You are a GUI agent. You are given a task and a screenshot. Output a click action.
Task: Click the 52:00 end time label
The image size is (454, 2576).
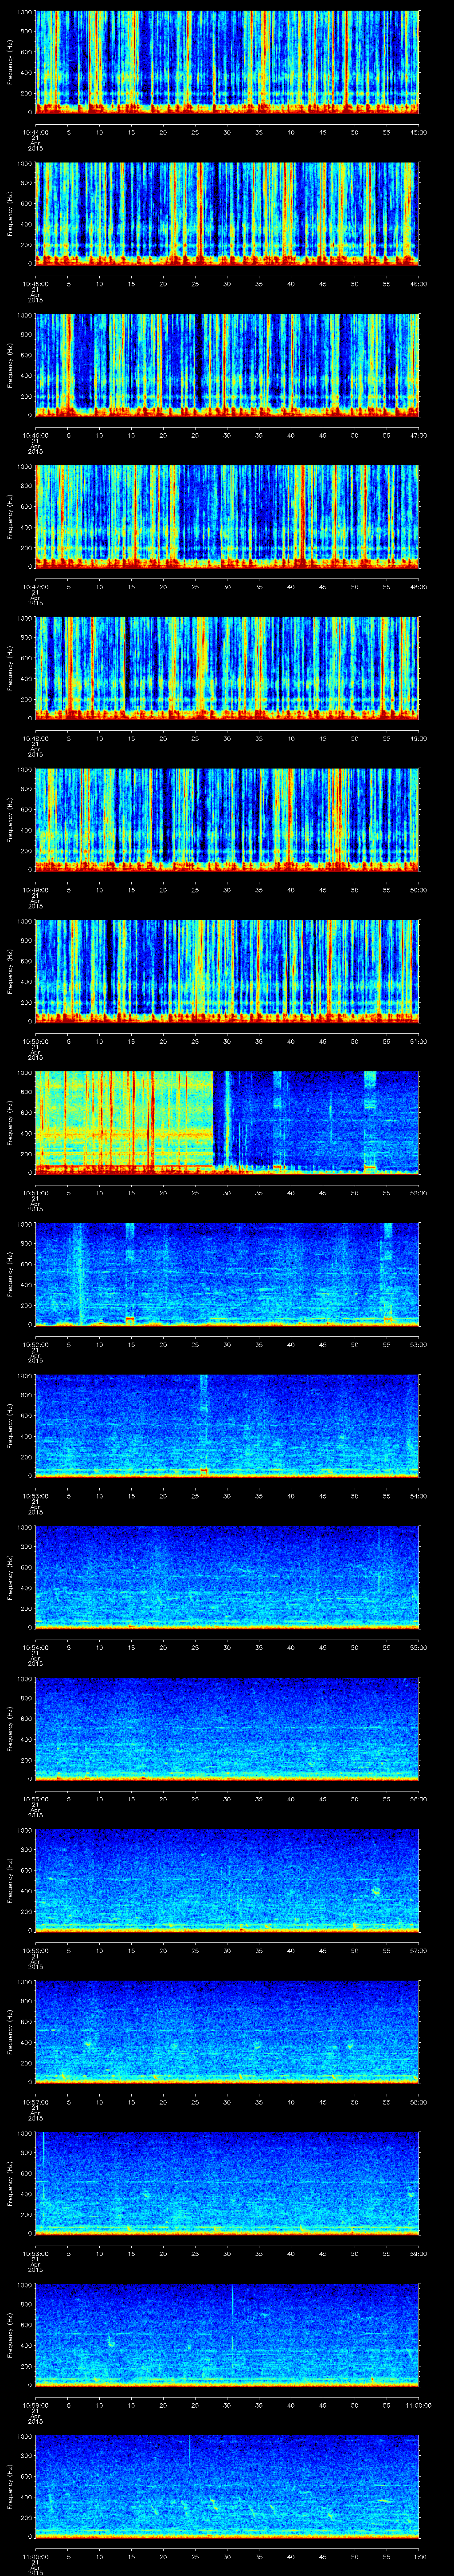(x=418, y=1192)
